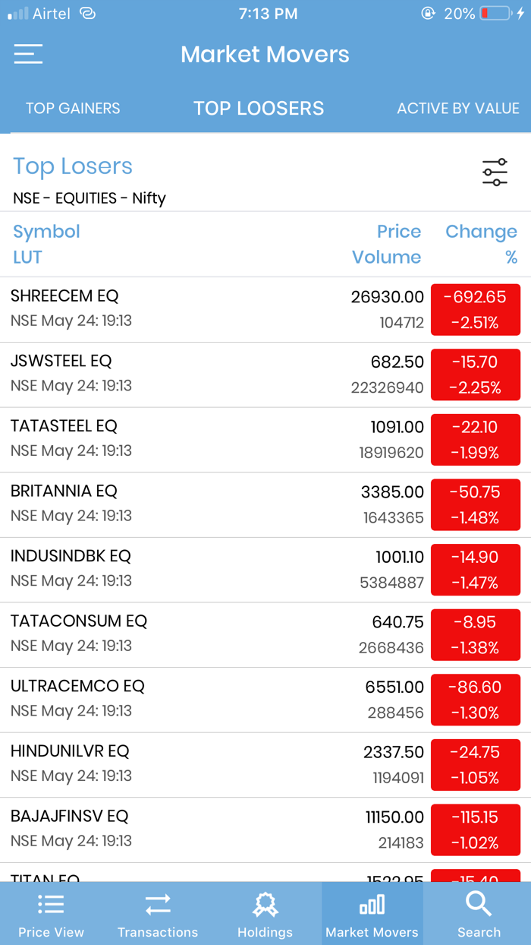Sort by the Symbol column header

46,232
